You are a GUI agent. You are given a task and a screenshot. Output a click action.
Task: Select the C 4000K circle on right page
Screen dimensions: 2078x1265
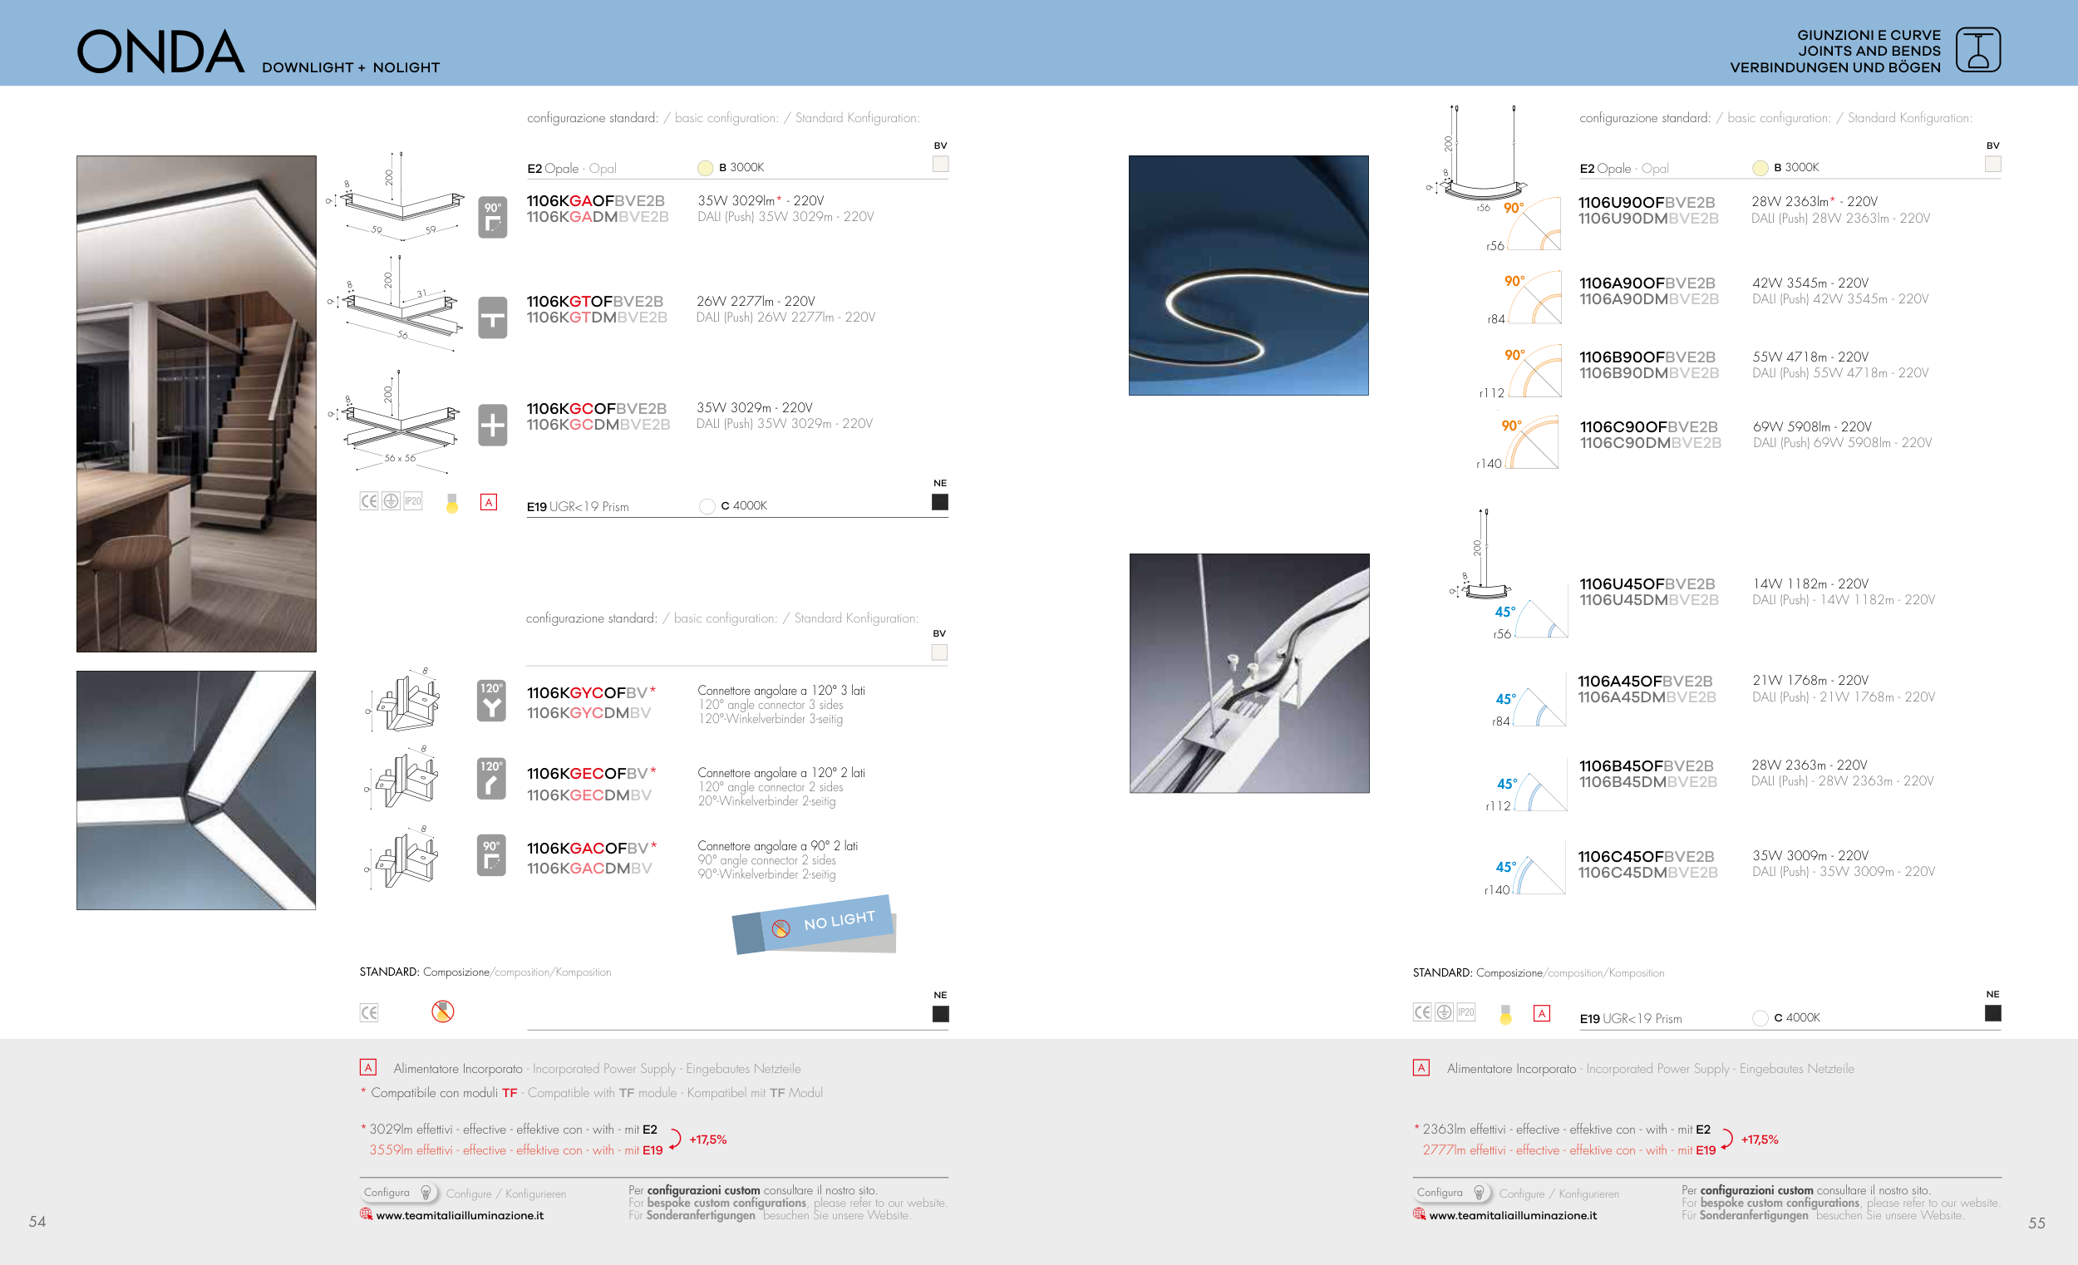pyautogui.click(x=1760, y=1018)
